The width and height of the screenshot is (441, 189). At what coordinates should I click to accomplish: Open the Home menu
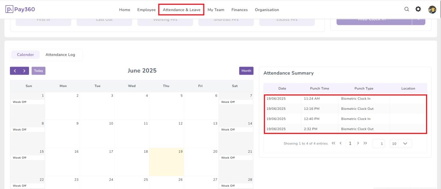point(125,10)
